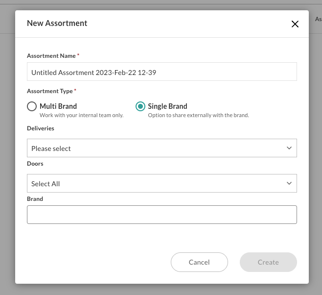This screenshot has height=295, width=322.
Task: Click the 'Work with your internal team only' description
Action: coord(81,115)
